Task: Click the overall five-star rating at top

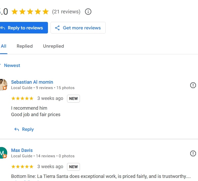Action: (30, 12)
